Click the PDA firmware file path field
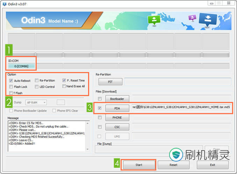237x174 pixels. [x=181, y=108]
